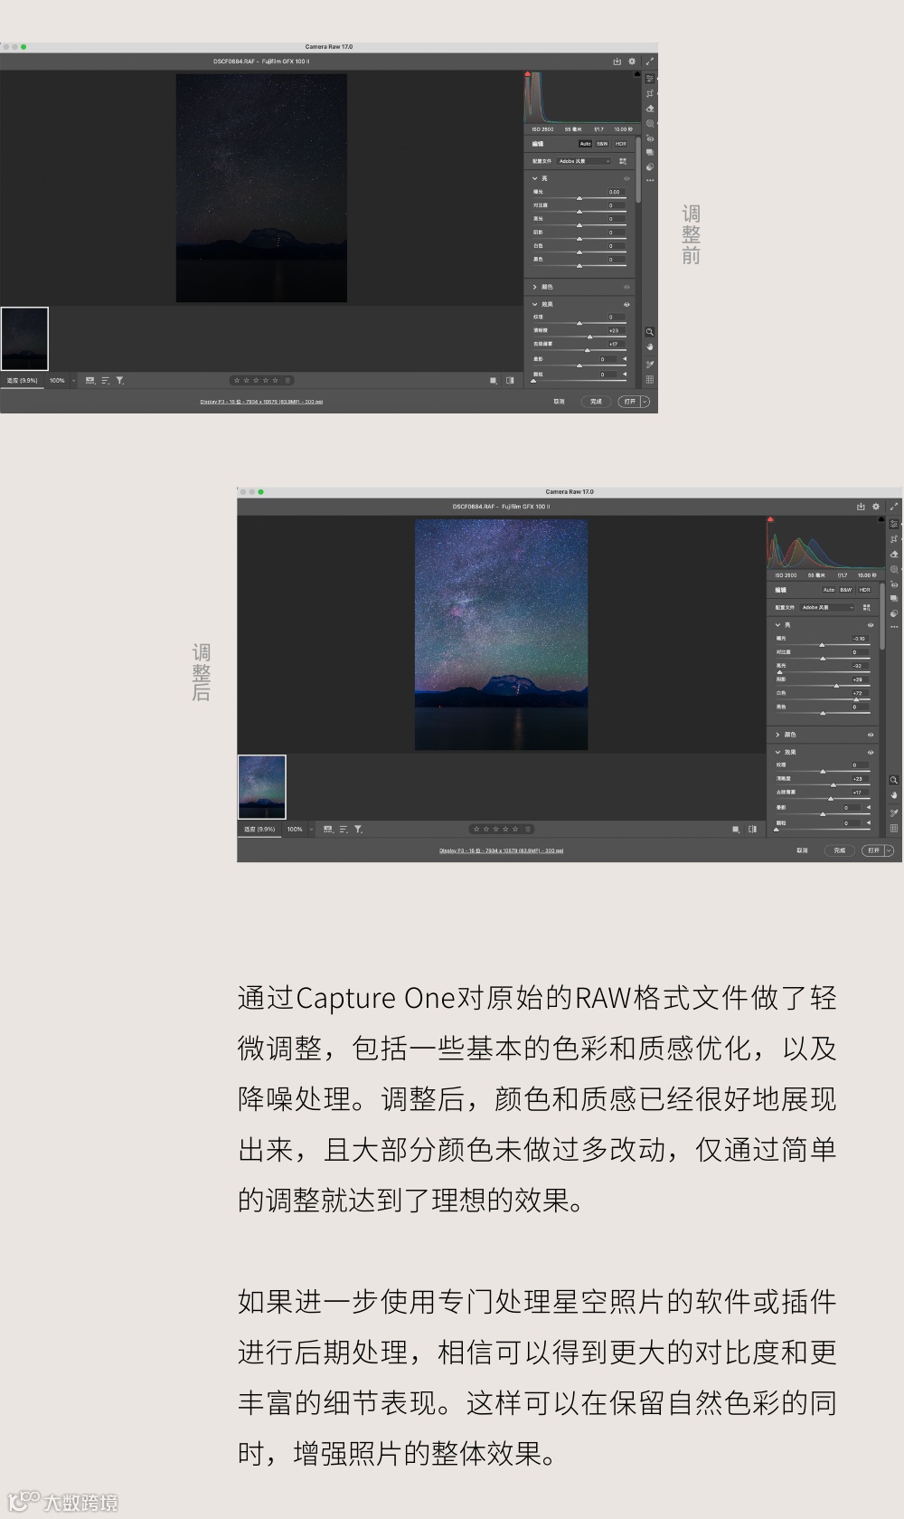Select the filmstrip thumbnail in the 调整后 window
The height and width of the screenshot is (1519, 904).
[x=262, y=786]
